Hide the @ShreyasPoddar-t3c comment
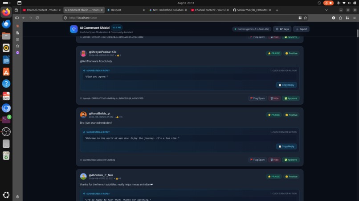The width and height of the screenshot is (359, 201). pos(274,99)
